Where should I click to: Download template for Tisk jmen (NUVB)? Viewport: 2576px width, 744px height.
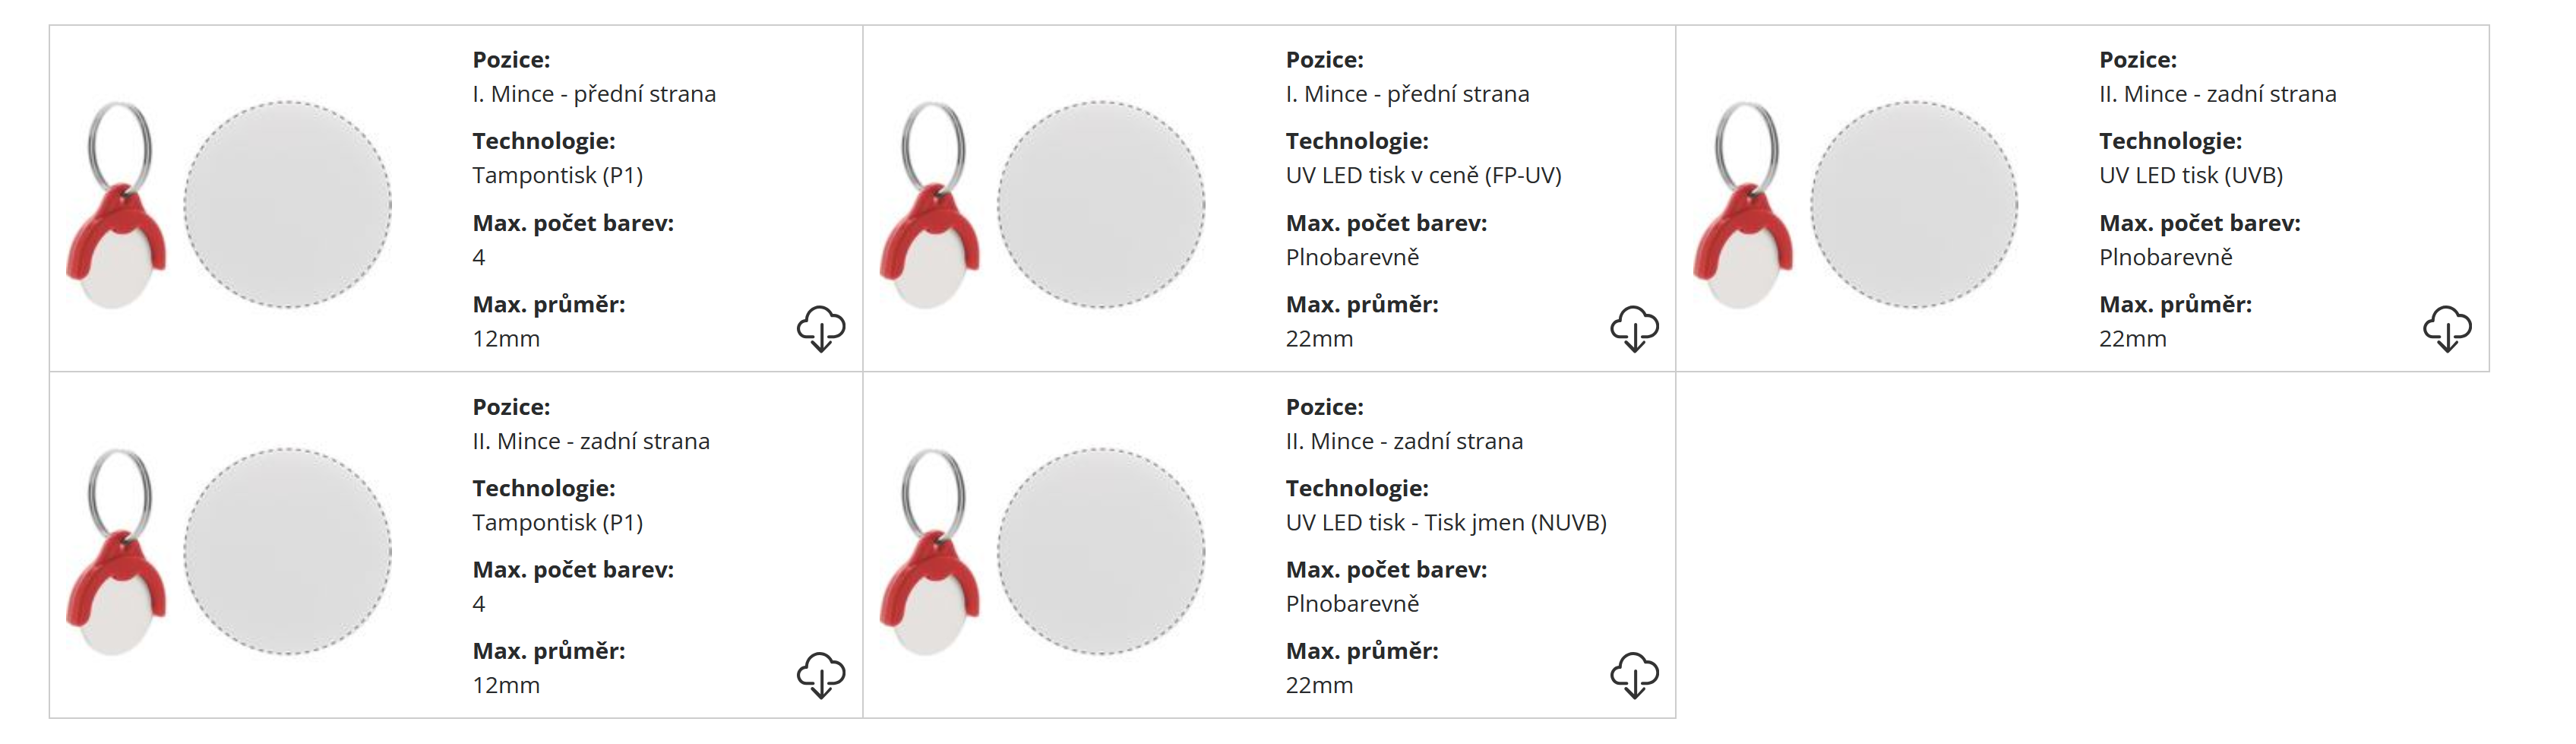(x=1633, y=675)
